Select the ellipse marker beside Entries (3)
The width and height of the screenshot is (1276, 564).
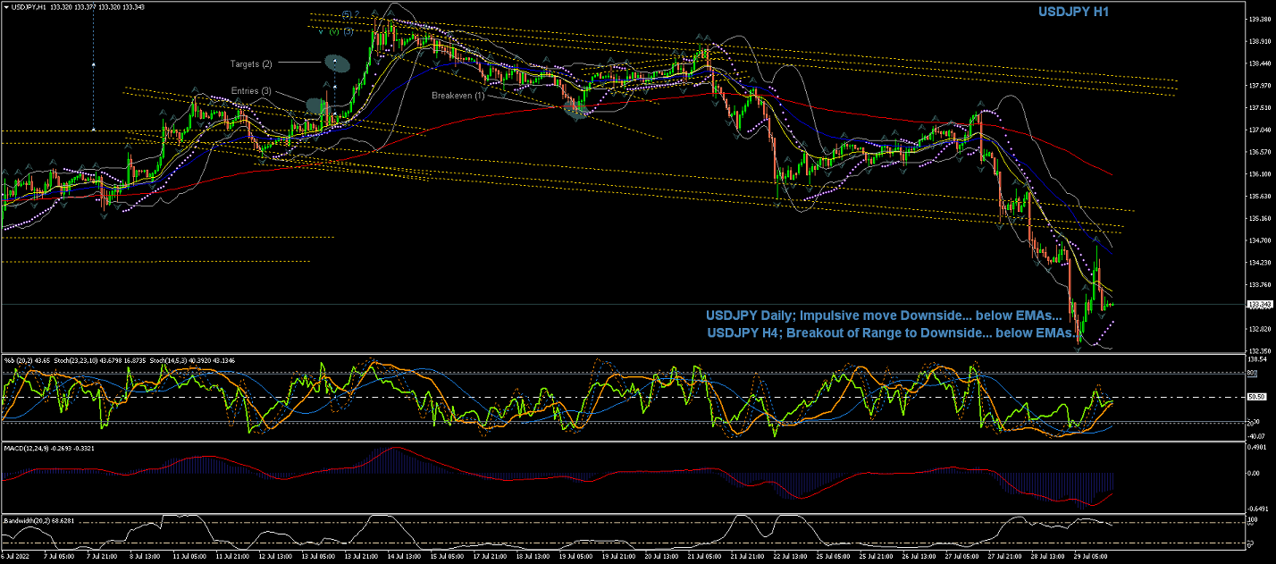pyautogui.click(x=317, y=105)
